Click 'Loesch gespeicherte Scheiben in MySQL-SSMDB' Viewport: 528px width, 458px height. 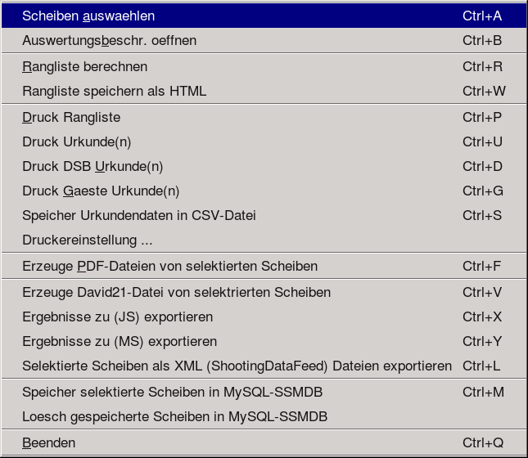(174, 416)
